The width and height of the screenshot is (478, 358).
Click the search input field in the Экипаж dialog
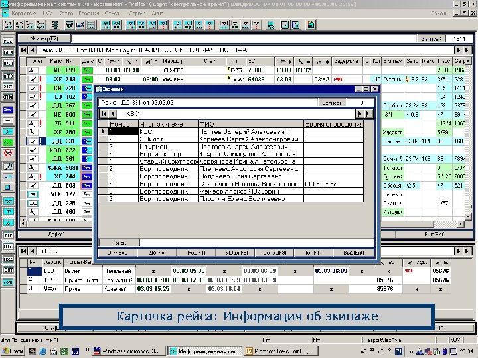coord(256,243)
